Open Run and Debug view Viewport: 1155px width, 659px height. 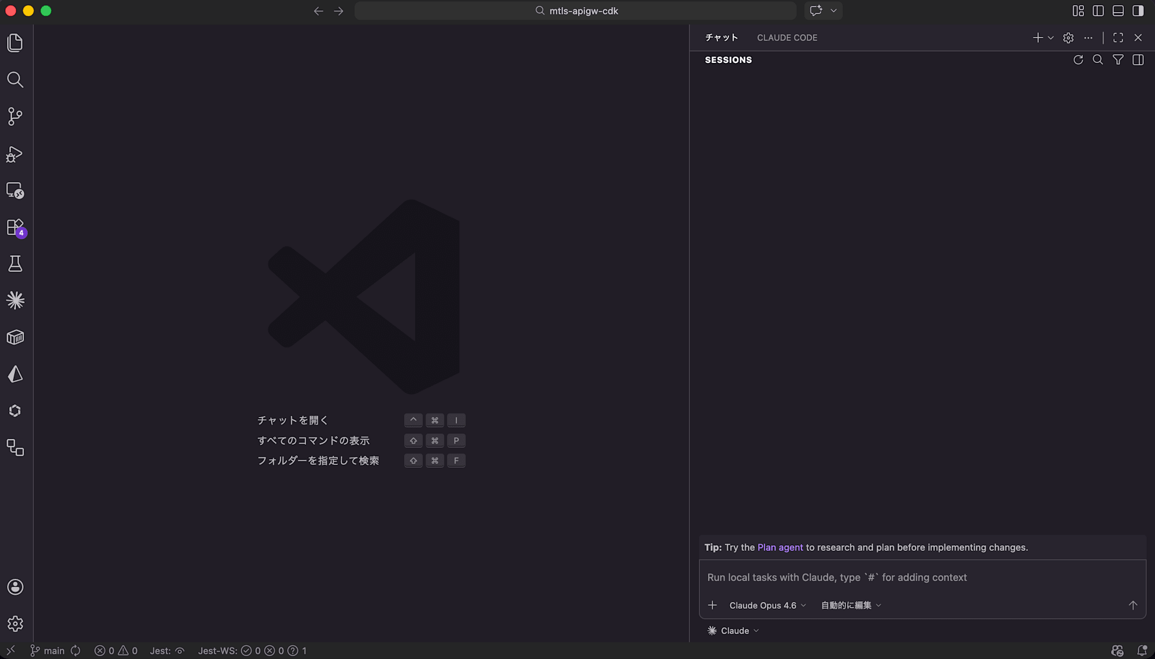point(15,154)
